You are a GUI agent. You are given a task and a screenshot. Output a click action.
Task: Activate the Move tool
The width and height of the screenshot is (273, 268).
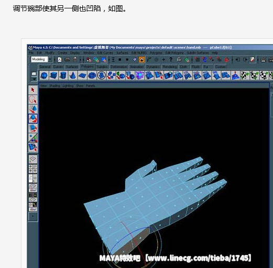(33, 109)
